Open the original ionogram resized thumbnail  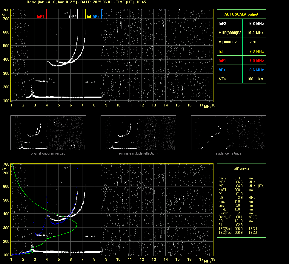pyautogui.click(x=48, y=133)
